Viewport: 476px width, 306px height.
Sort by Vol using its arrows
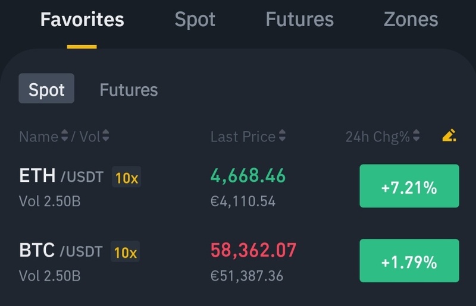tap(105, 137)
